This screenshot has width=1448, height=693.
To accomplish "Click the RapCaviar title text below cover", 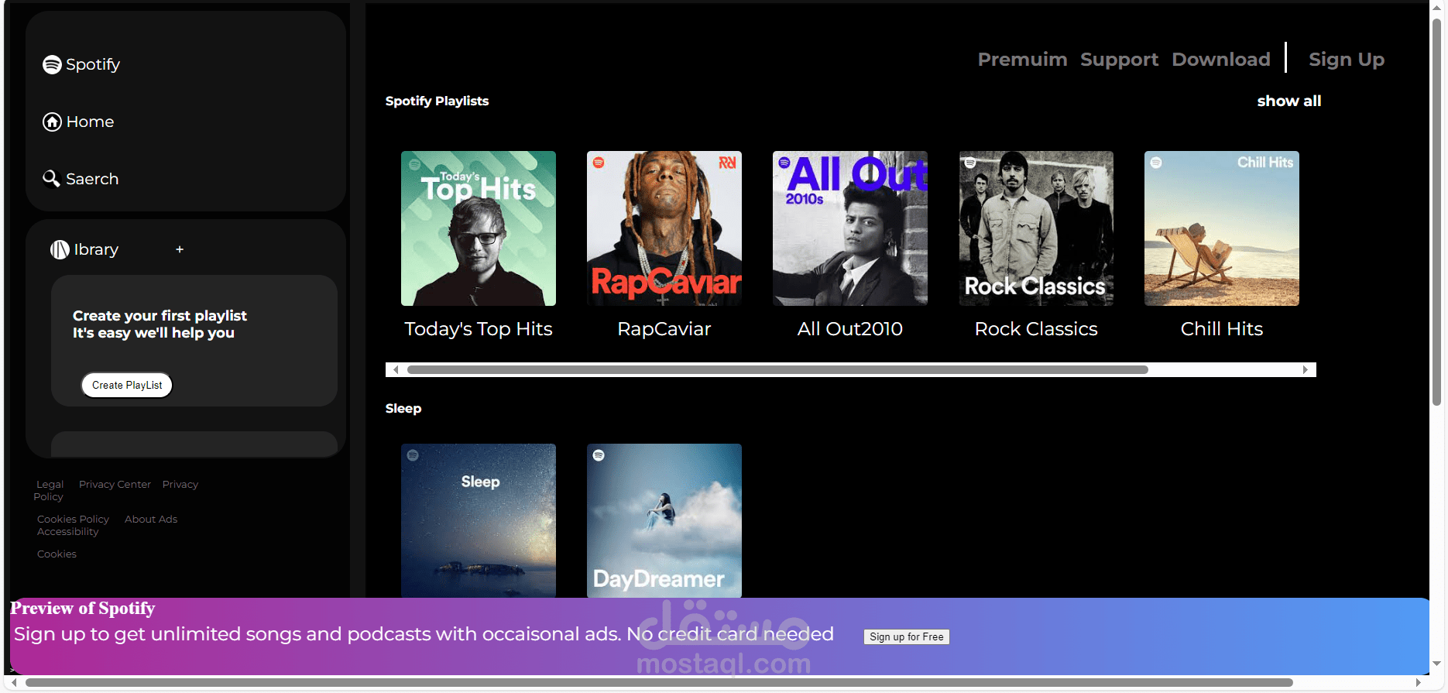I will point(664,329).
